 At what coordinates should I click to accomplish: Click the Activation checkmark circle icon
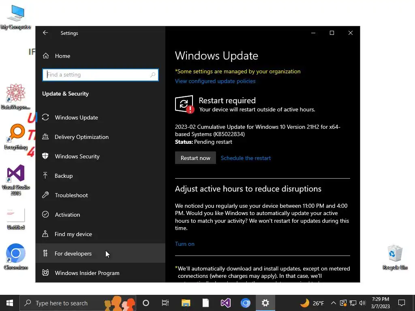pyautogui.click(x=45, y=215)
